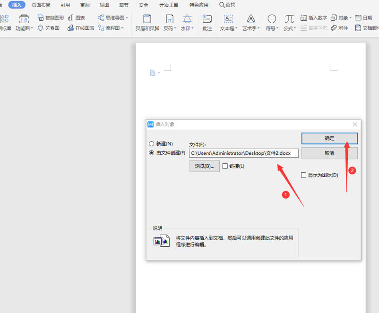
Task: Click 插入数字 insert number
Action: coord(314,18)
